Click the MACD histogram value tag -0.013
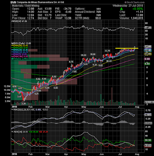This screenshot has height=156, width=154. 148,123
